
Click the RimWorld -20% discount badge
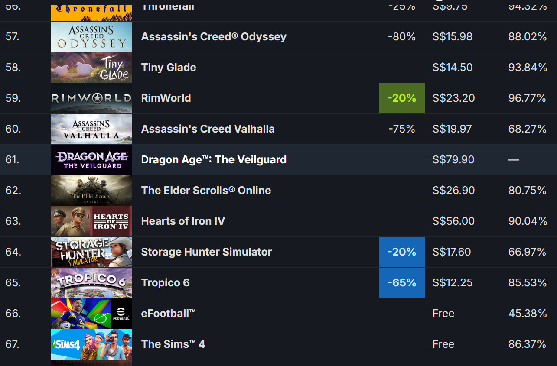[402, 98]
